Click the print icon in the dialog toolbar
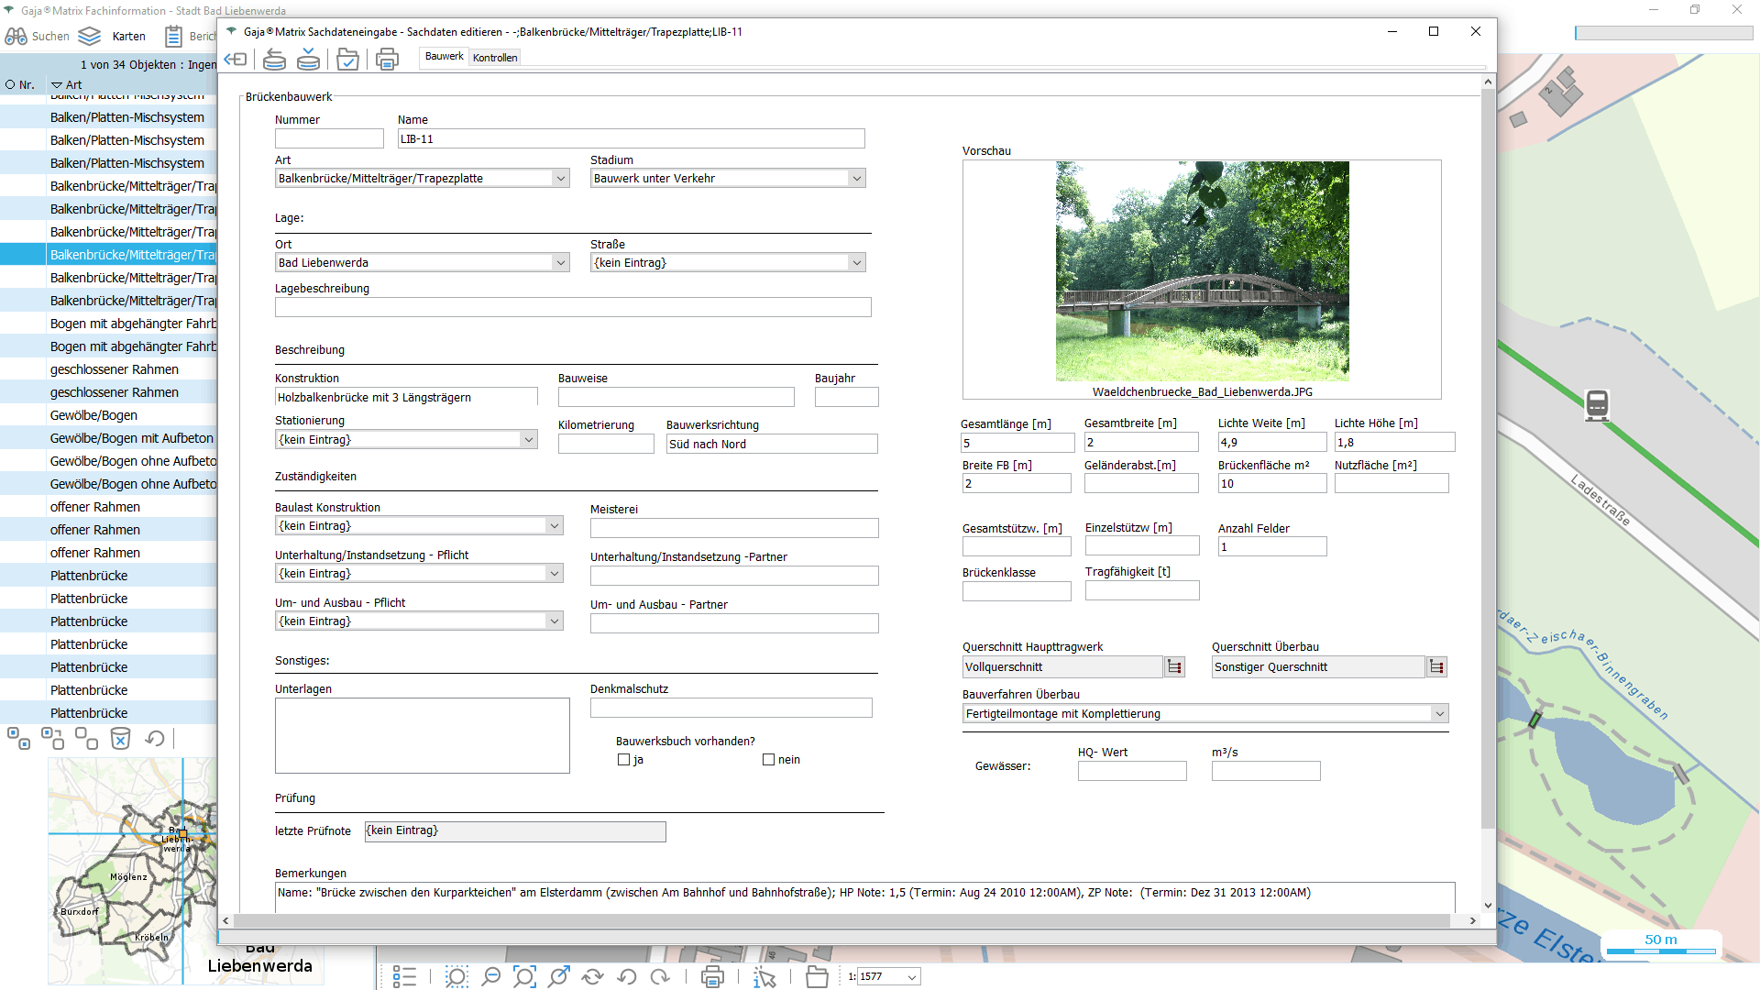1760x990 pixels. [x=387, y=60]
